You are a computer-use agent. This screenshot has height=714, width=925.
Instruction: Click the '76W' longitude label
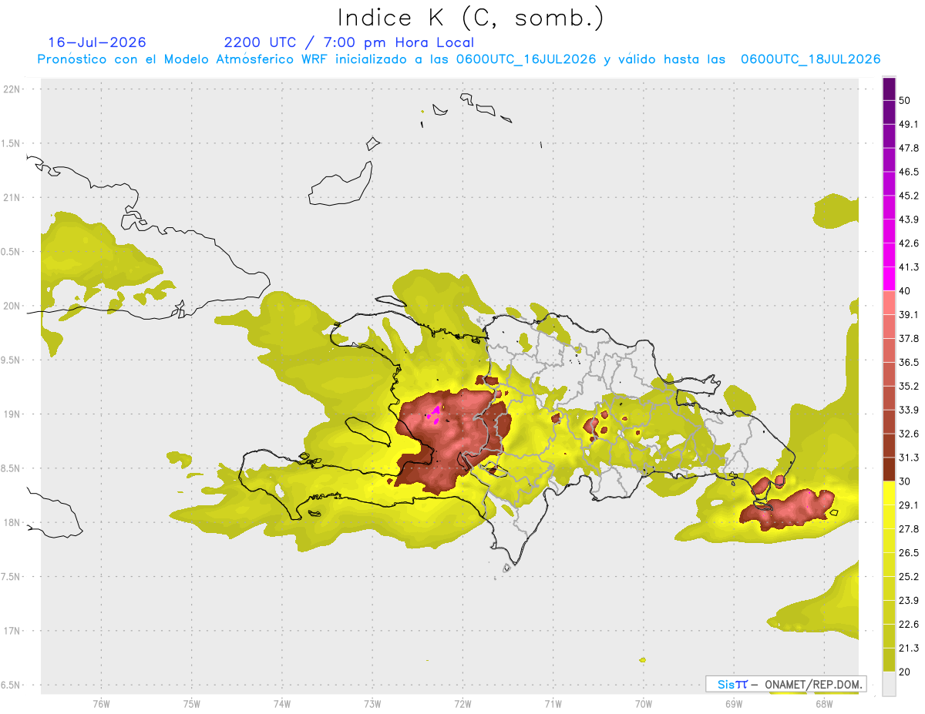pos(101,704)
